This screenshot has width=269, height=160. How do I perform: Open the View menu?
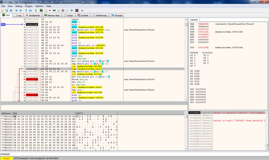pos(10,6)
